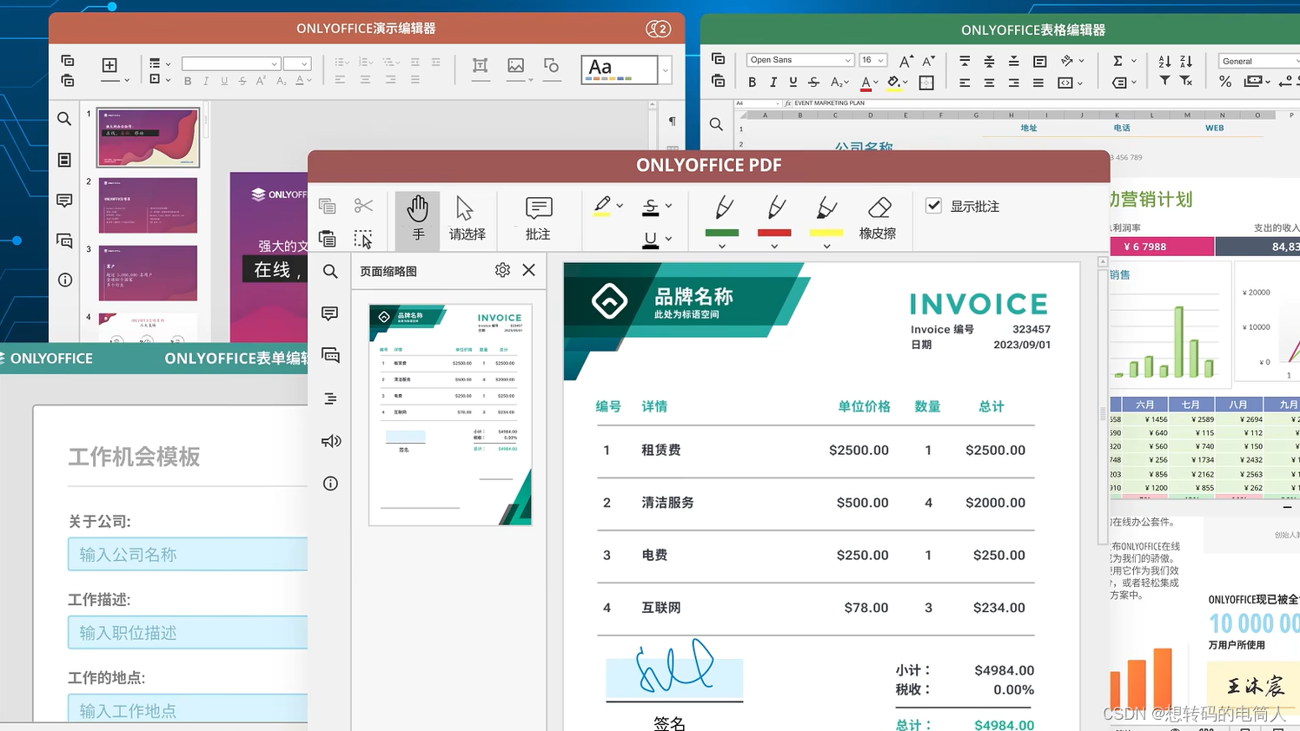Pick the yellow highlighter pen tool
Image resolution: width=1300 pixels, height=731 pixels.
826,208
